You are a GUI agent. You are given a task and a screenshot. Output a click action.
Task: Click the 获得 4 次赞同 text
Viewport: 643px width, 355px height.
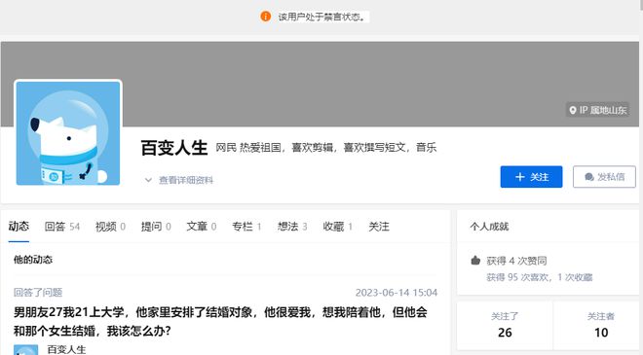pos(516,261)
